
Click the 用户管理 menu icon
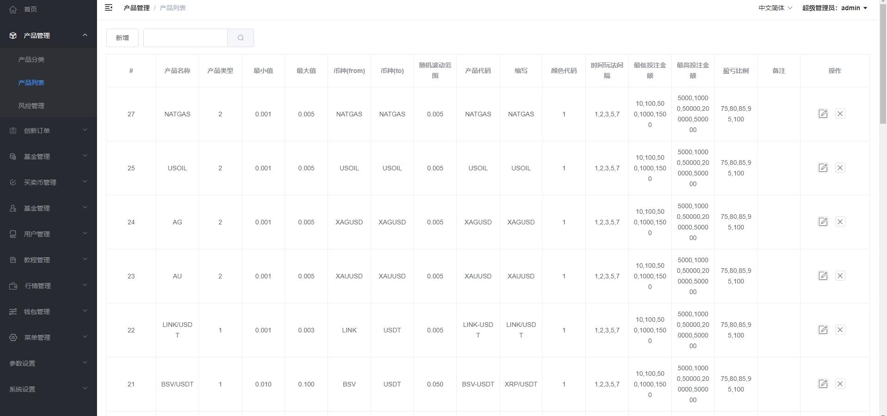13,234
